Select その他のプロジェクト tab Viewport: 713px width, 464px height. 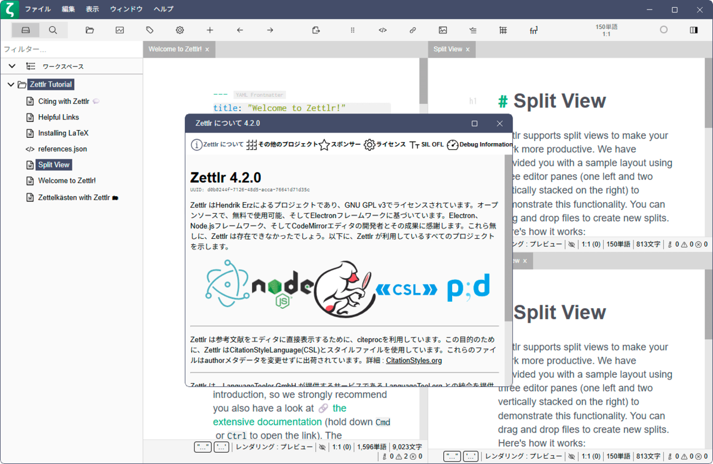[282, 144]
